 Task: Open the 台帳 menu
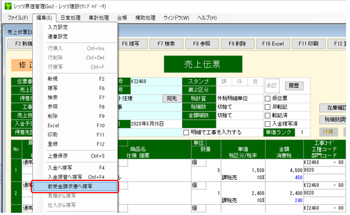point(122,18)
